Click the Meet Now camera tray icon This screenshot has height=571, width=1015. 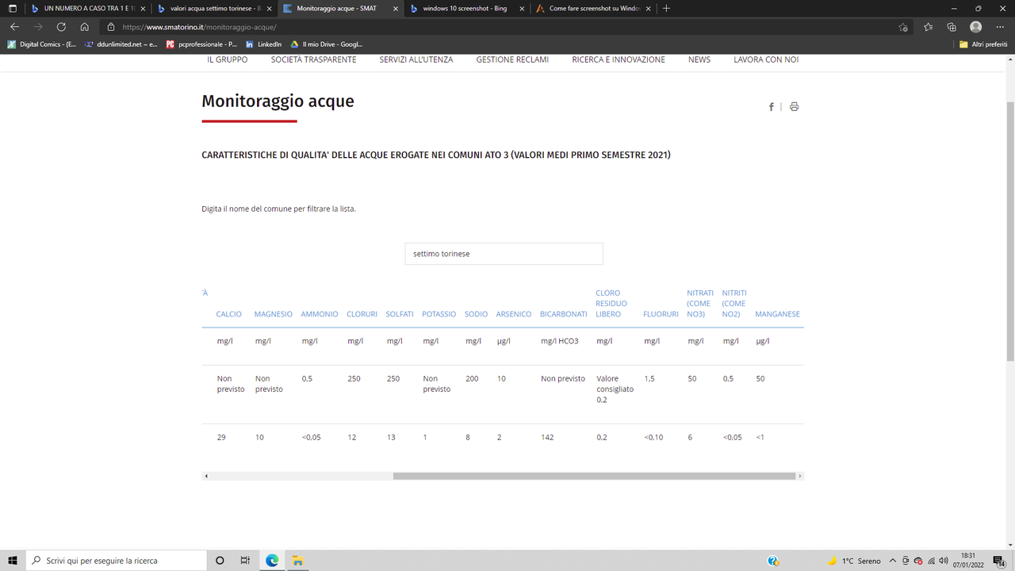click(906, 561)
